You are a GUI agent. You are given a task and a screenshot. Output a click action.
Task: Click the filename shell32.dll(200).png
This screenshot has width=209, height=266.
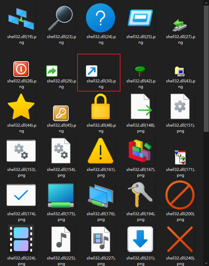pyautogui.click(x=180, y=217)
